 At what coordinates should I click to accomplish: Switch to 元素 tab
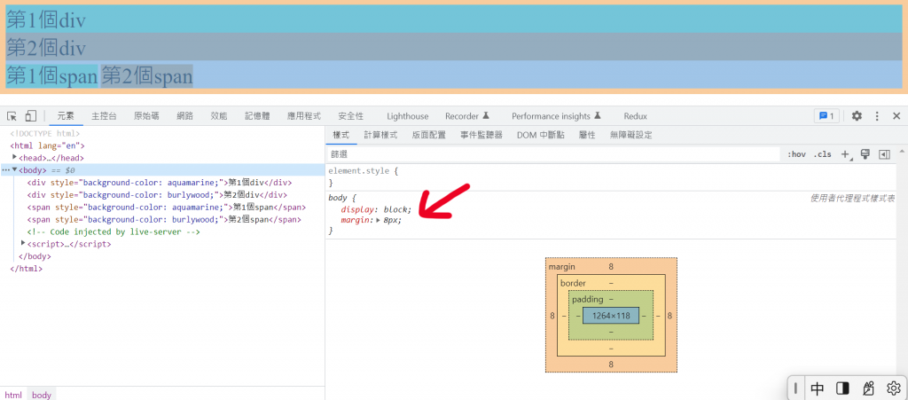tap(66, 116)
